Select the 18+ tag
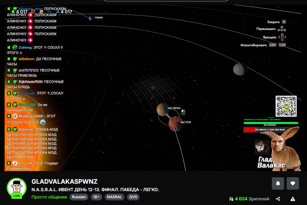Image resolution: width=307 pixels, height=205 pixels. (x=96, y=197)
